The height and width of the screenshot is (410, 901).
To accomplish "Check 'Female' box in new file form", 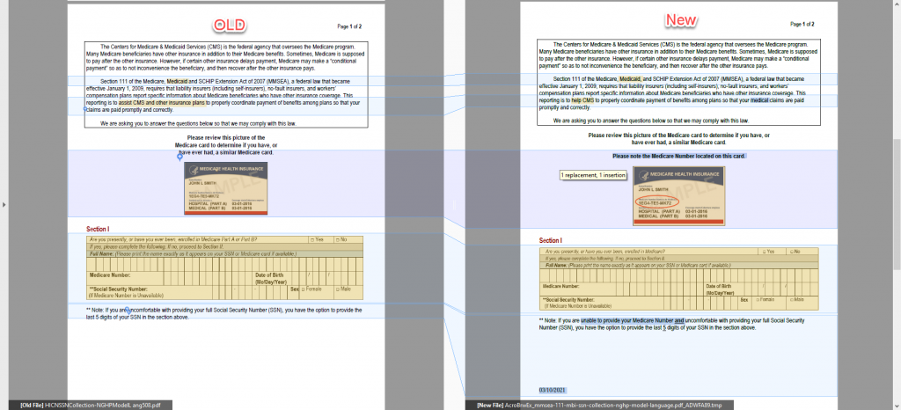I will coord(757,300).
